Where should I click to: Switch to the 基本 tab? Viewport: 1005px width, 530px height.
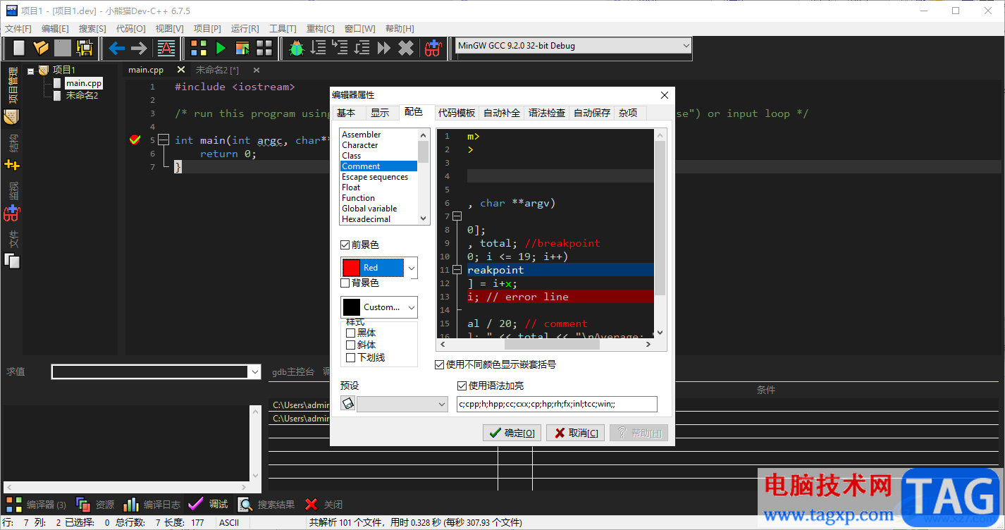click(346, 113)
